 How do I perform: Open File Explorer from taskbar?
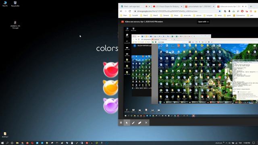point(17,143)
